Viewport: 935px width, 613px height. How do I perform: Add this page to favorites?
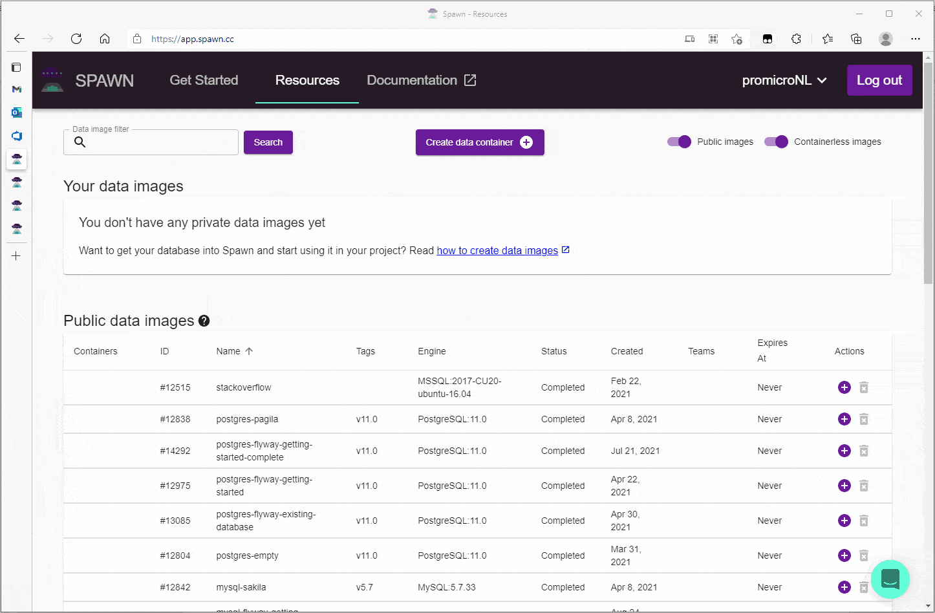point(736,39)
